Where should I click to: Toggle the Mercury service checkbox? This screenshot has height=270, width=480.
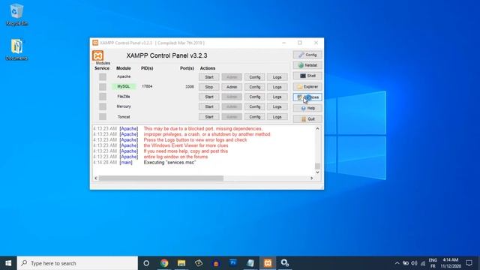point(103,106)
